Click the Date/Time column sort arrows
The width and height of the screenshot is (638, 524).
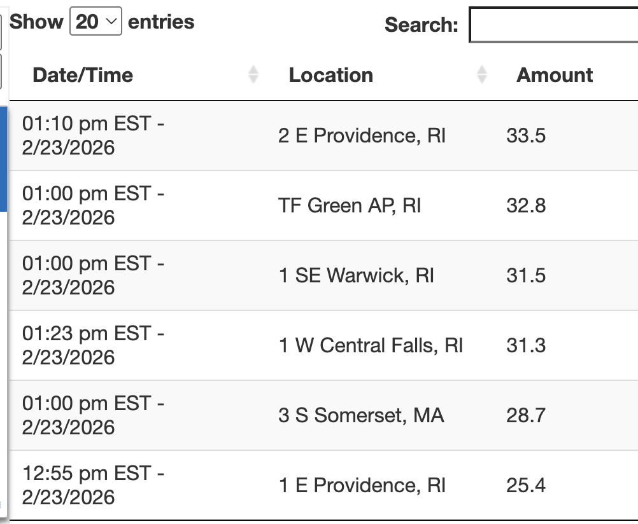tap(253, 75)
